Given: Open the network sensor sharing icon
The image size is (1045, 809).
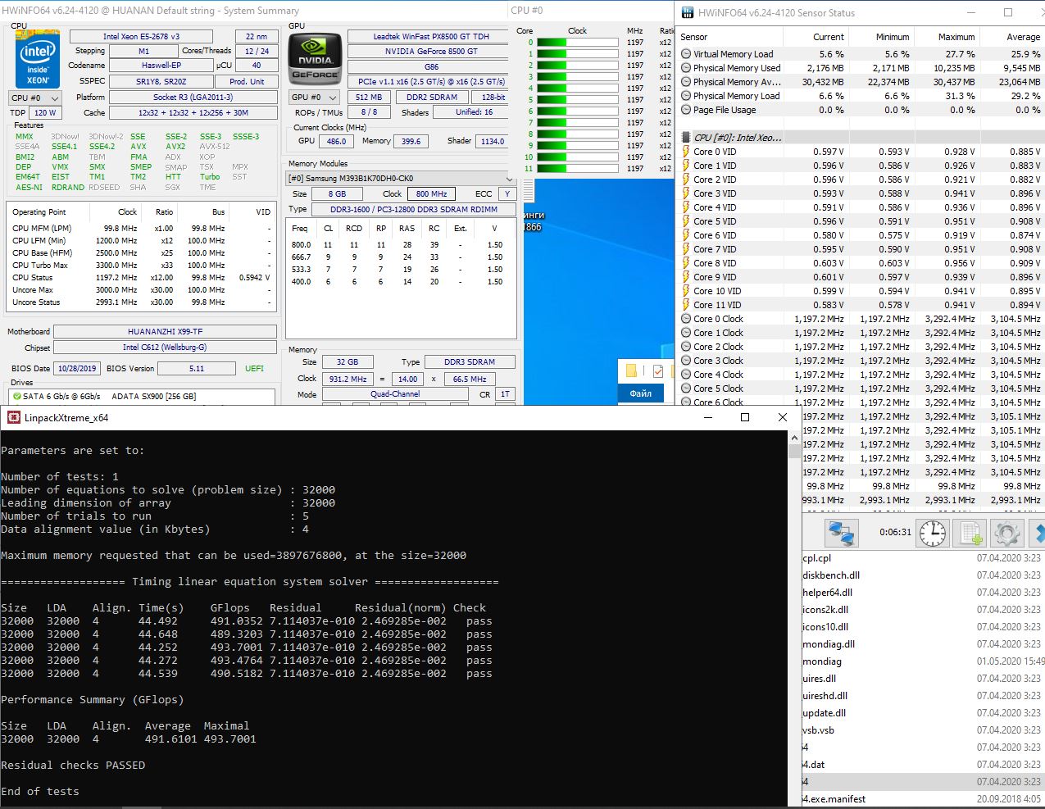Looking at the screenshot, I should 842,533.
